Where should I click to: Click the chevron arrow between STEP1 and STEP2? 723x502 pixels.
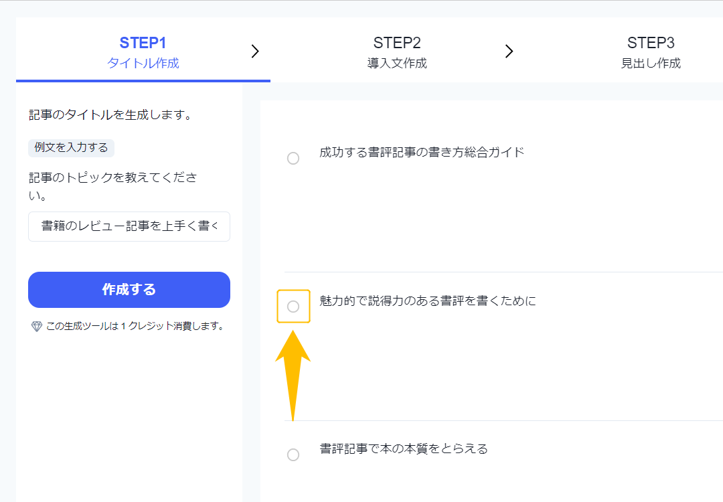[255, 51]
